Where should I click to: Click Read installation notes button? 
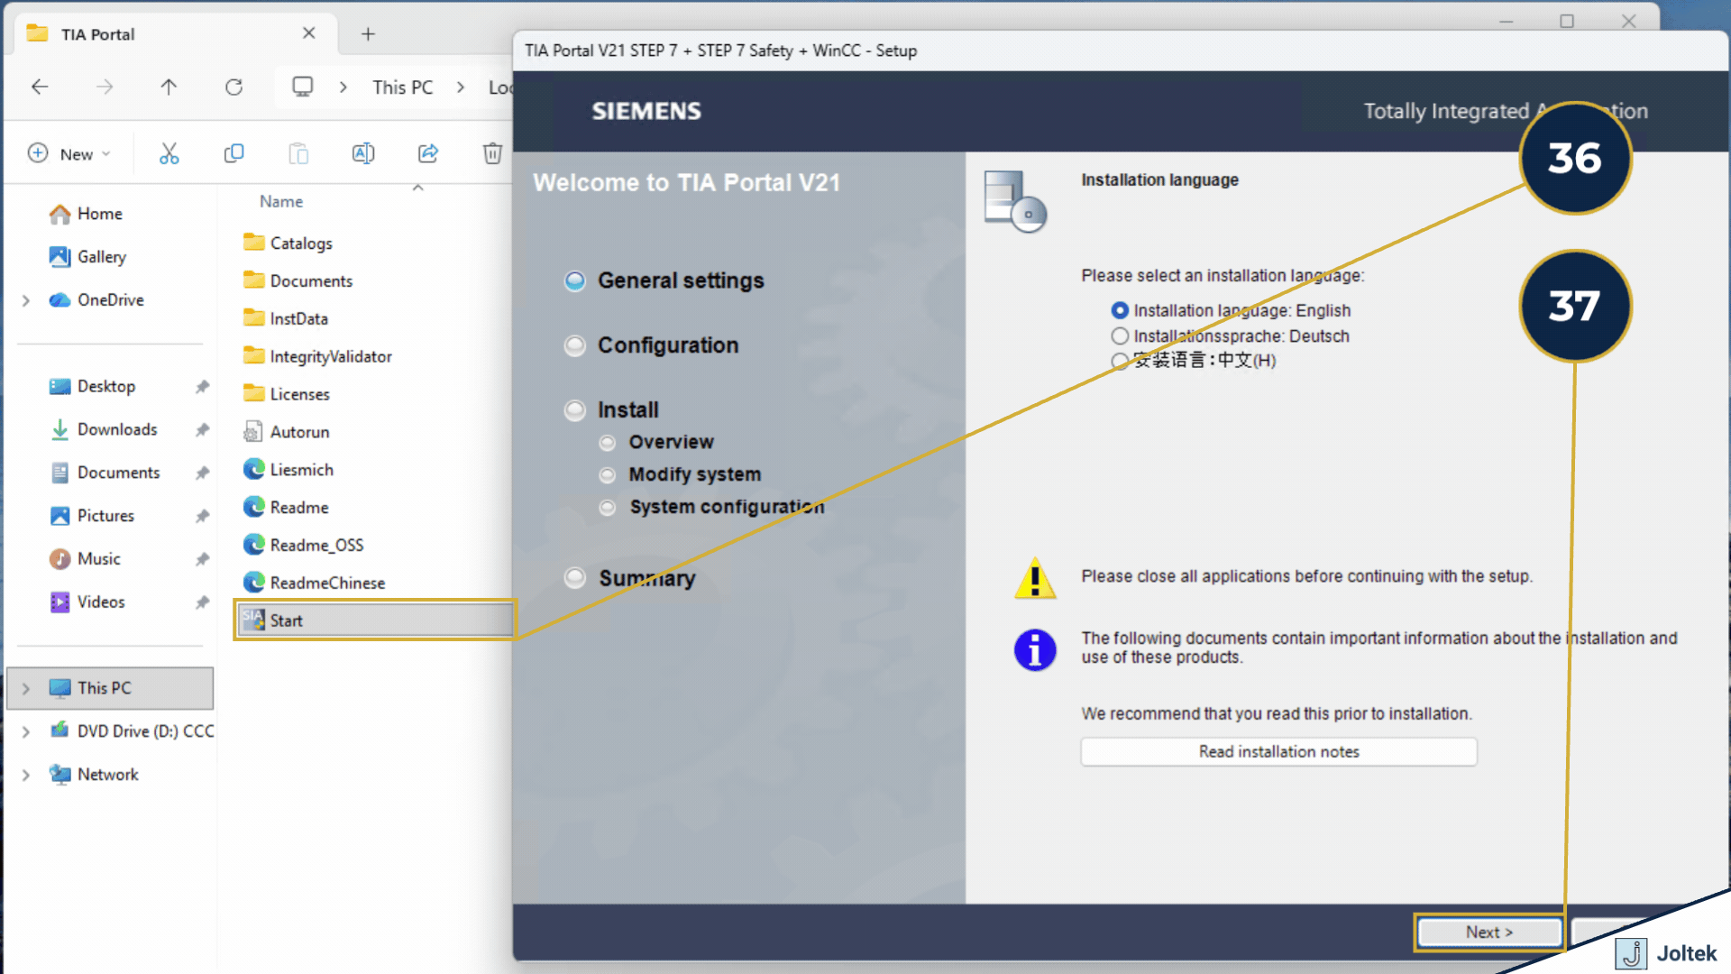click(x=1278, y=751)
